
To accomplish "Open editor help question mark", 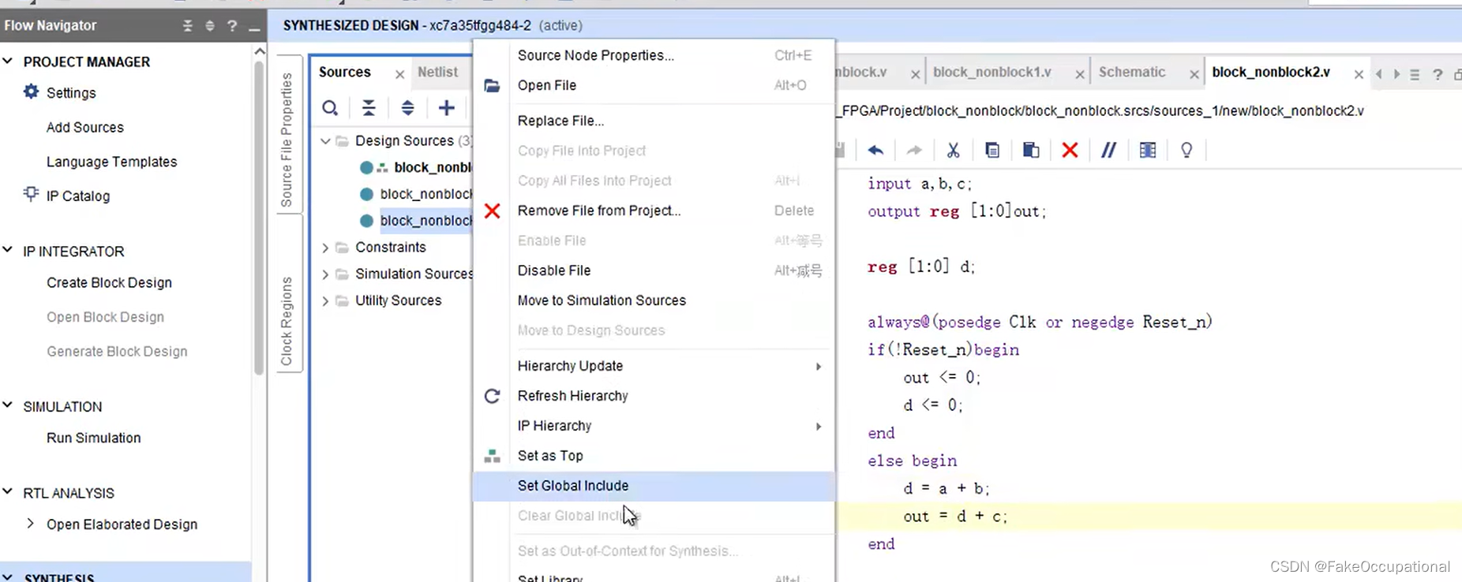I will 1438,74.
